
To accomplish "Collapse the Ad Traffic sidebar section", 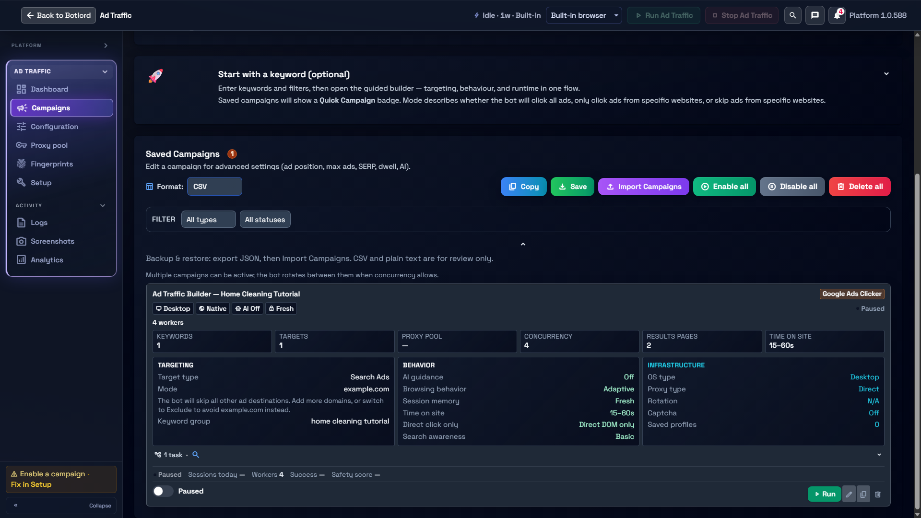I will coord(105,71).
